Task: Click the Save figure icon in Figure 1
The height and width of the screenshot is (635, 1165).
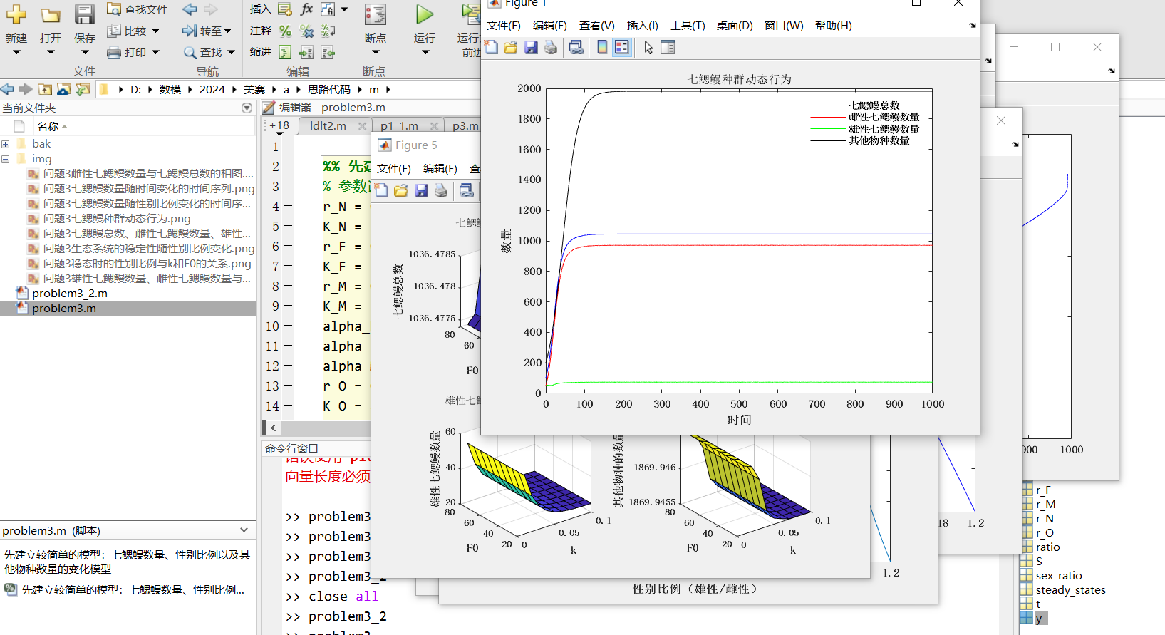Action: pyautogui.click(x=531, y=48)
